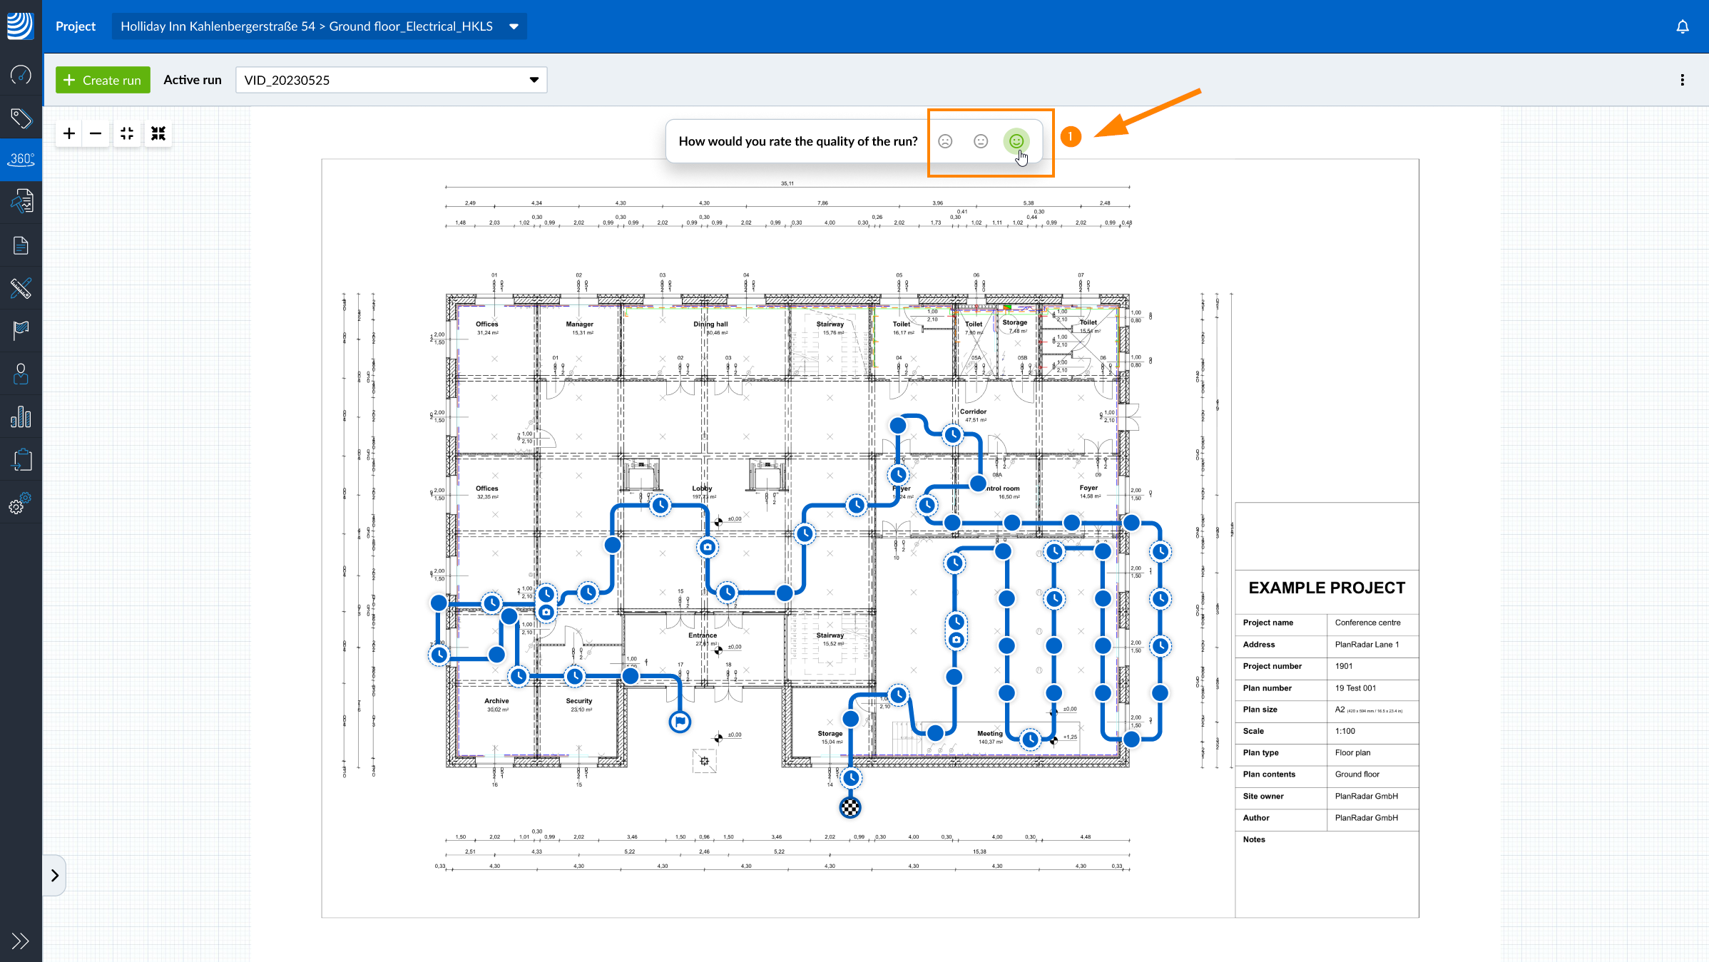Open the three-dot more options menu
The height and width of the screenshot is (962, 1709).
click(1682, 80)
